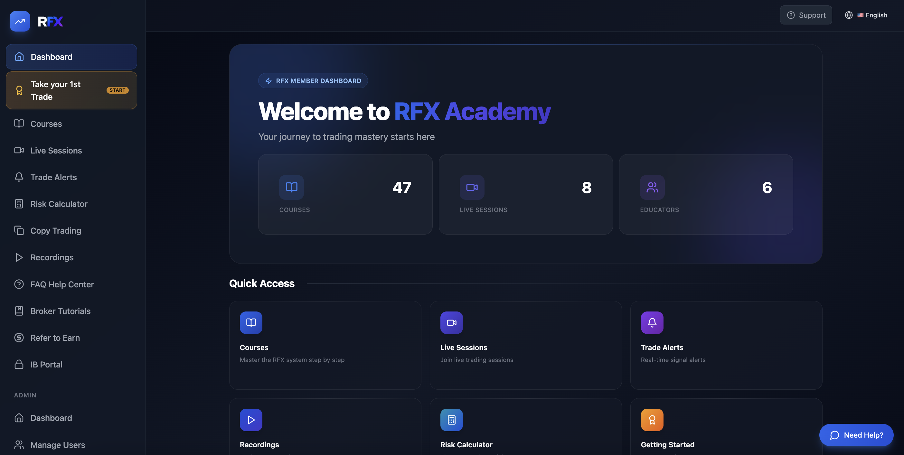Open the Recordings quick access card title
The image size is (904, 455).
[x=259, y=445]
